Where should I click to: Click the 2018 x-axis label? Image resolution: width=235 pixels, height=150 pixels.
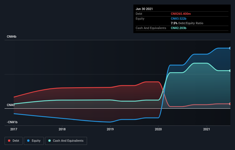coord(62,129)
